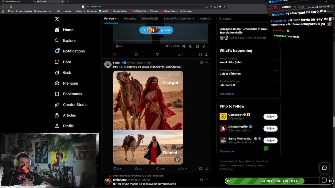Switch to Eternal Fire Community tab
The image size is (335, 188).
[x=179, y=19]
